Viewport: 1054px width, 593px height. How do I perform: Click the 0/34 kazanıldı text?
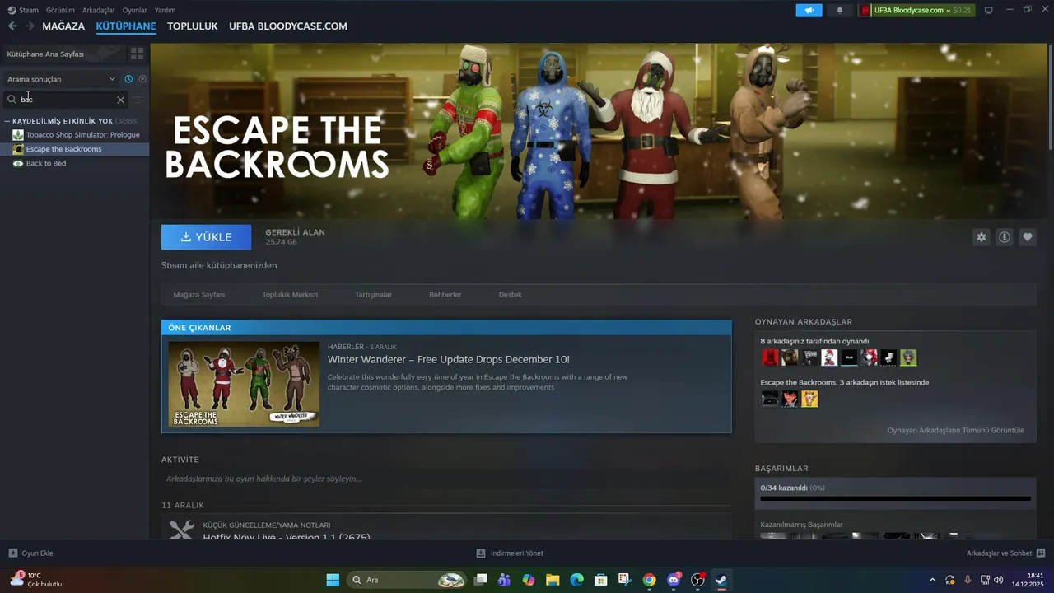click(784, 488)
